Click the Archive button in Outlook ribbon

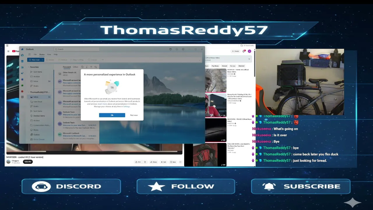(x=63, y=60)
